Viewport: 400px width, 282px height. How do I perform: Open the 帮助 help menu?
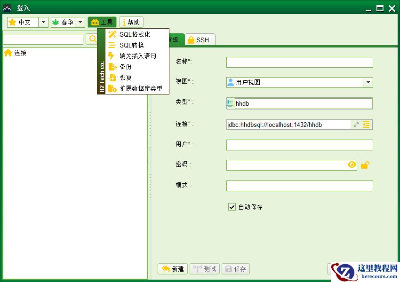(x=131, y=22)
